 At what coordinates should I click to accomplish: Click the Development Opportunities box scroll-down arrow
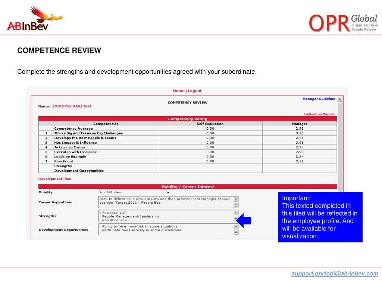pyautogui.click(x=236, y=233)
